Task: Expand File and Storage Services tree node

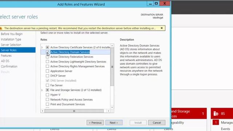Action: [x=42, y=90]
